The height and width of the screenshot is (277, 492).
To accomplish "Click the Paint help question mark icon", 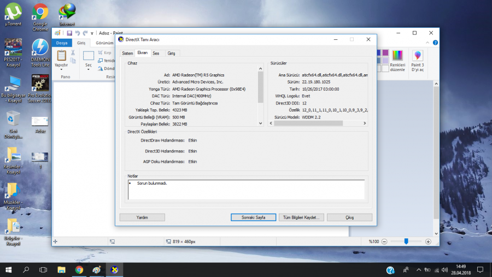I will click(435, 43).
